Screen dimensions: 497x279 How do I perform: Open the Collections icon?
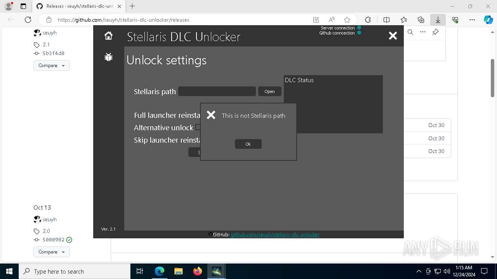pyautogui.click(x=421, y=20)
